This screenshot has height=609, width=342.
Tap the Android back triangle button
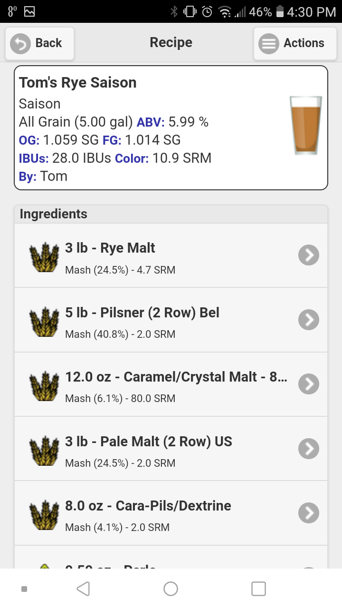point(84,589)
